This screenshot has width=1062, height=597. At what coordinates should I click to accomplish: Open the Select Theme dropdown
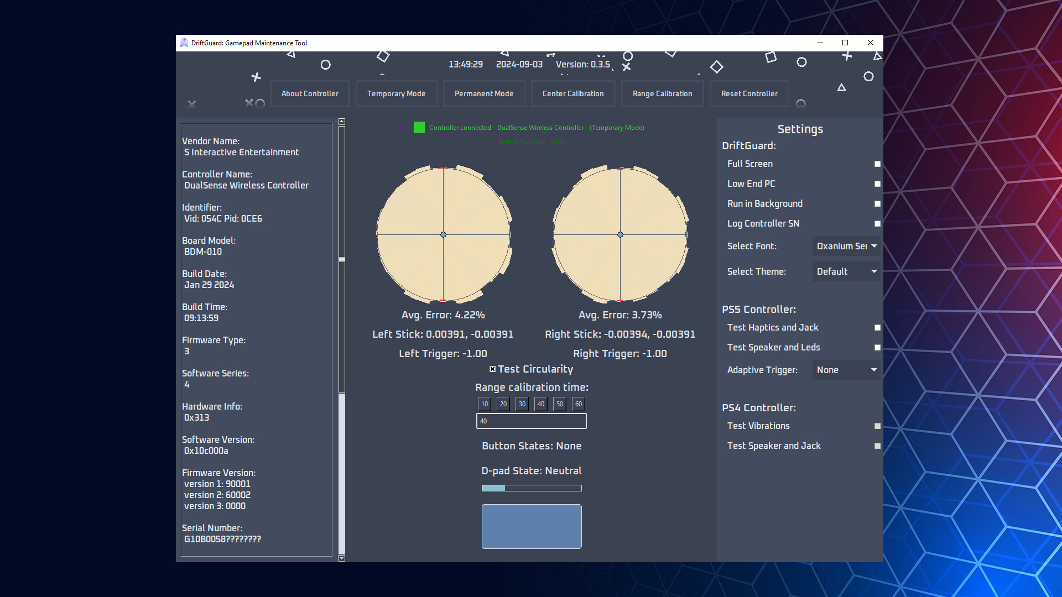[x=846, y=271]
